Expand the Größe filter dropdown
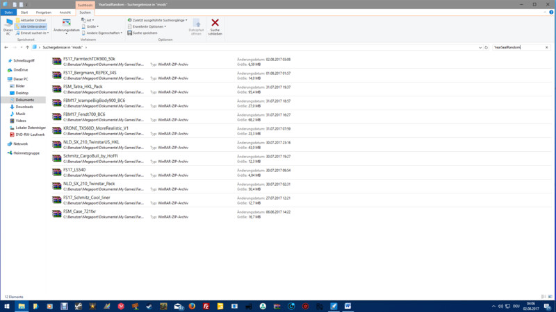Screen dimensions: 556x312 point(92,26)
